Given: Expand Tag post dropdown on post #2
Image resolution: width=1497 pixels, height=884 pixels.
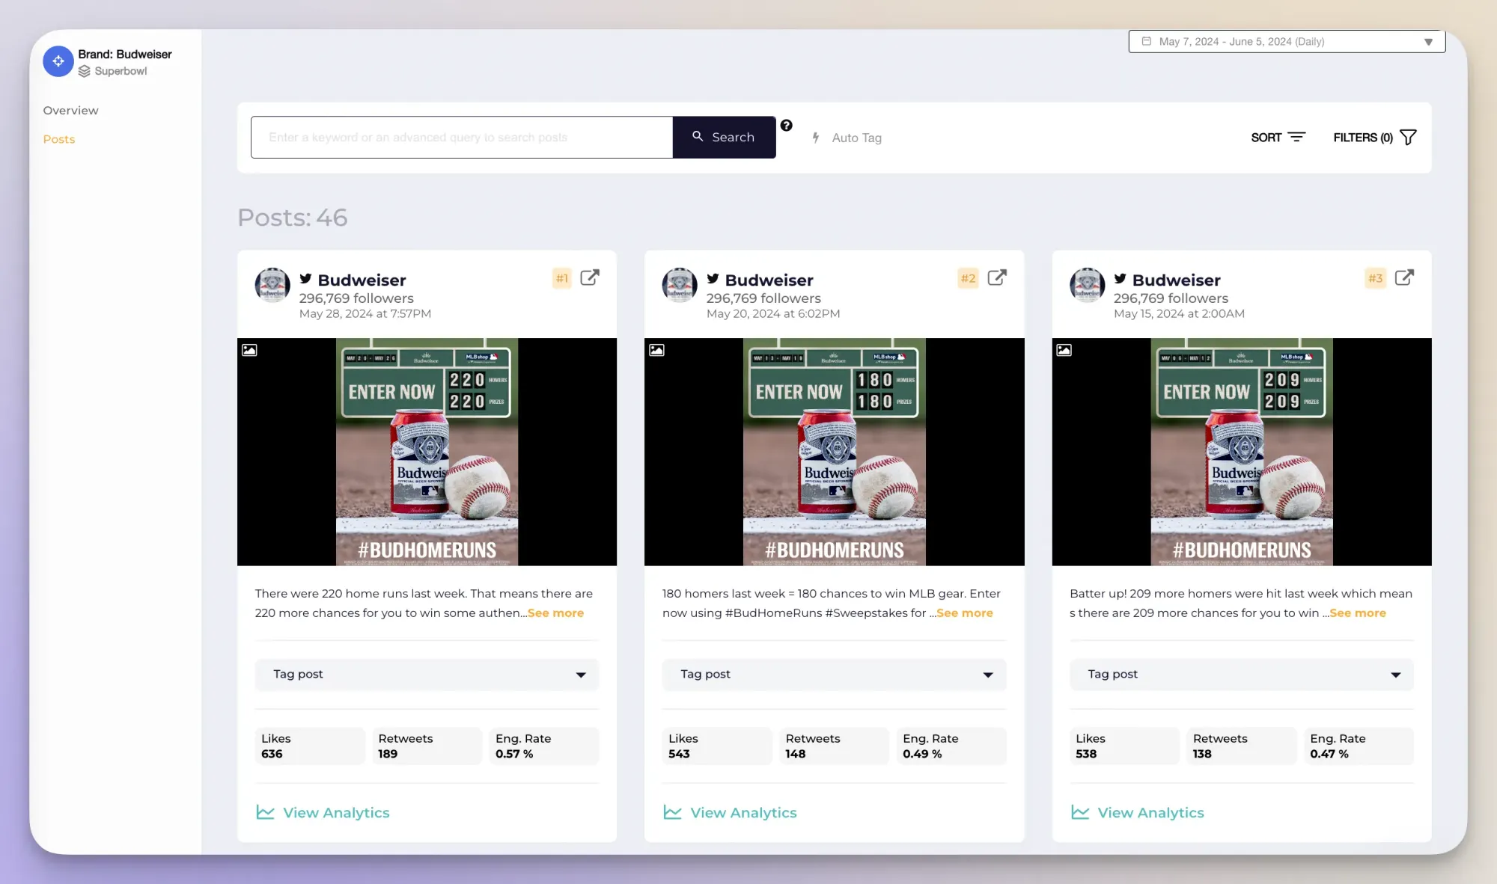Looking at the screenshot, I should coord(834,675).
